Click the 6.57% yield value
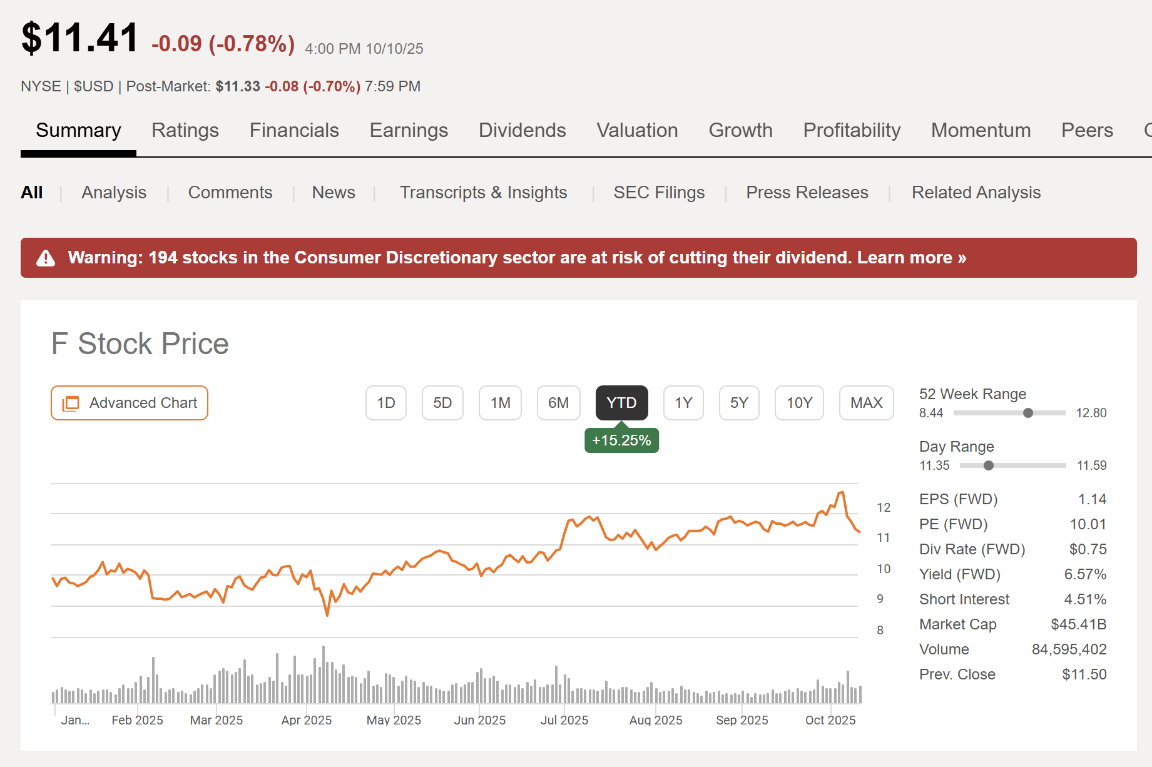This screenshot has width=1152, height=767. [x=1085, y=574]
